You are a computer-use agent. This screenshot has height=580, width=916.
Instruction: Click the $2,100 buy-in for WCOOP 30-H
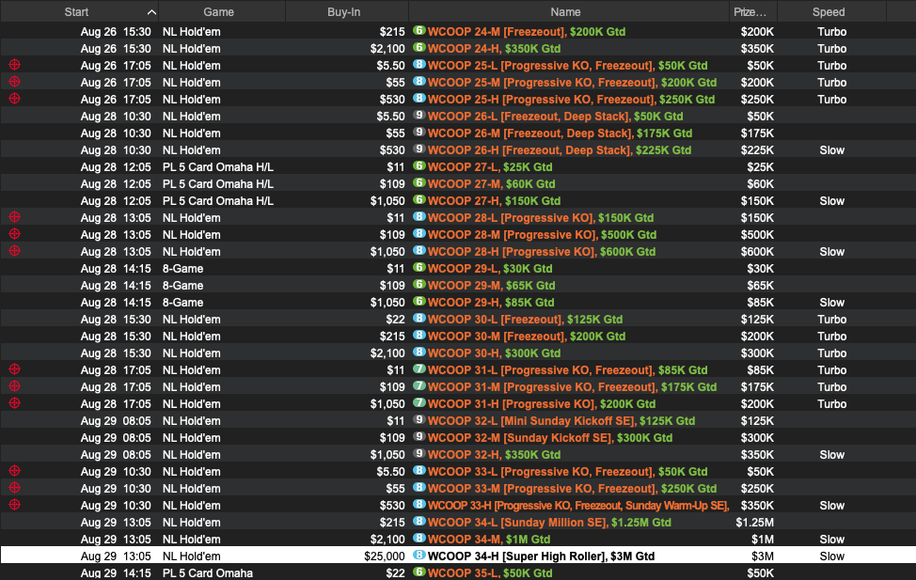click(x=387, y=353)
